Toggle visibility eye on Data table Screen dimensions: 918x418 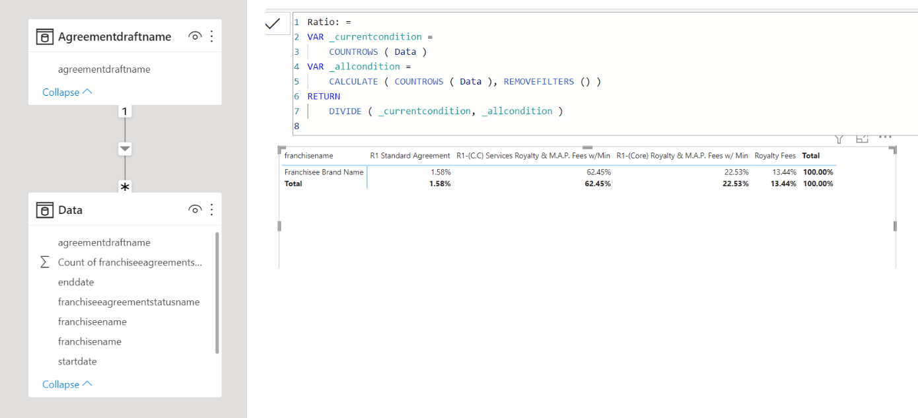point(194,209)
